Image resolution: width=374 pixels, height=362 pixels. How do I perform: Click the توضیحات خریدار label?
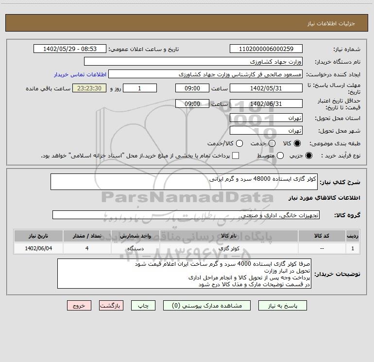[337, 274]
